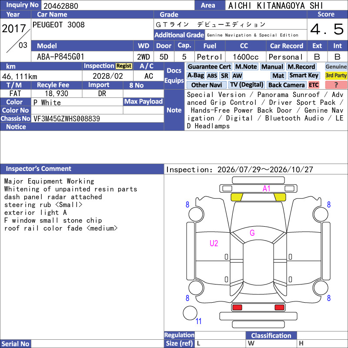The height and width of the screenshot is (348, 348).
Task: Click the Other Navi badge
Action: pyautogui.click(x=206, y=85)
